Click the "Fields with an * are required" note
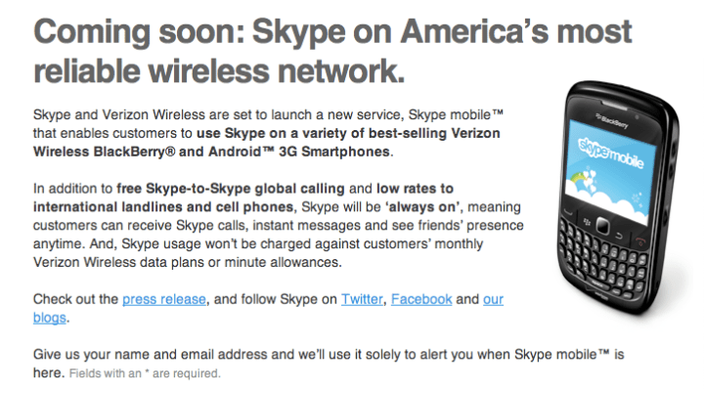 pos(146,374)
